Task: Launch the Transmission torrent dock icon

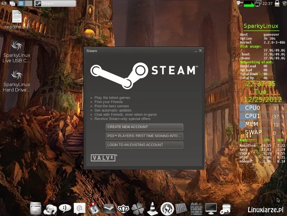Action: [94, 209]
